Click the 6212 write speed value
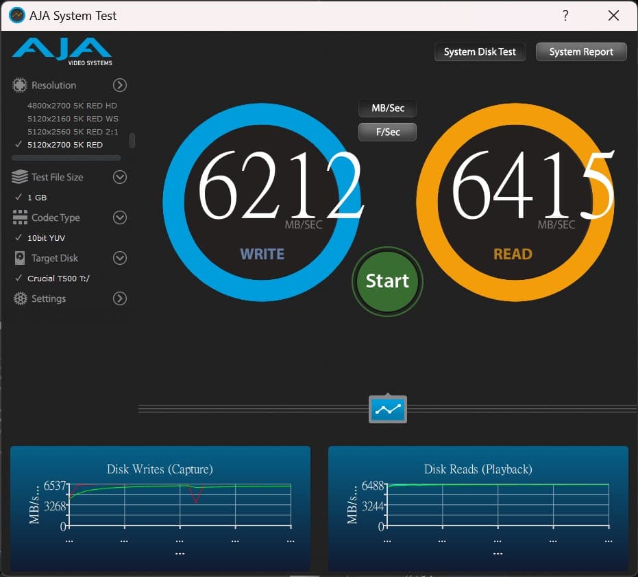Screen dimensions: 638x577 [x=281, y=185]
